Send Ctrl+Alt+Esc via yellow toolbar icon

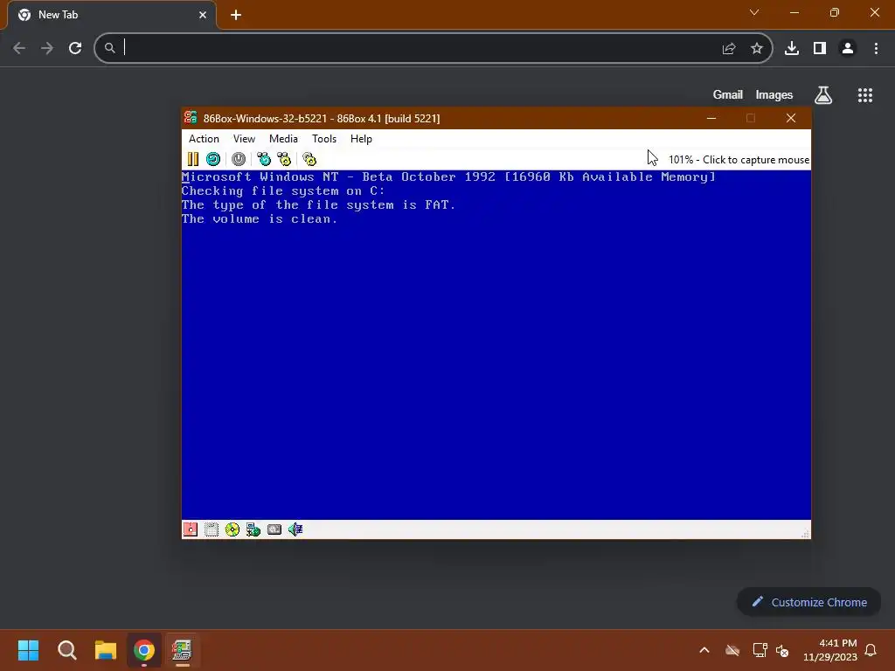click(x=284, y=159)
